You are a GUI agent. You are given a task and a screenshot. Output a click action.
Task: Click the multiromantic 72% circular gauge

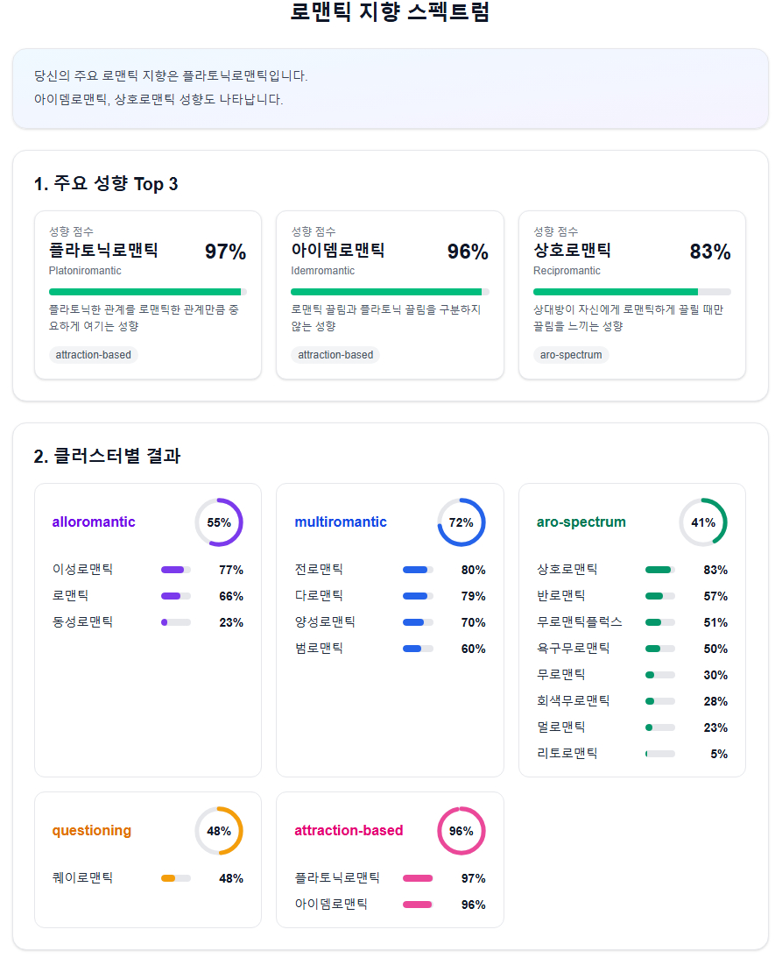461,522
